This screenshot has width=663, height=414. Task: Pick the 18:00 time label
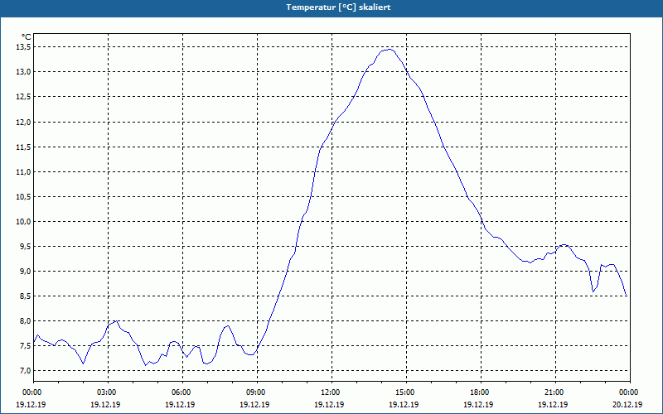point(481,392)
